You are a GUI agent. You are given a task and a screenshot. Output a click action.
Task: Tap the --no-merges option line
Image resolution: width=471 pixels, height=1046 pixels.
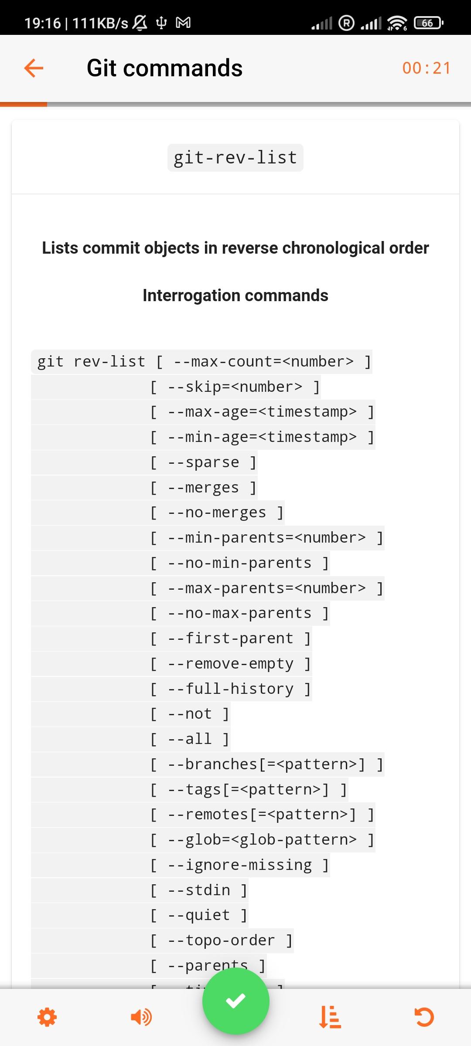point(217,513)
